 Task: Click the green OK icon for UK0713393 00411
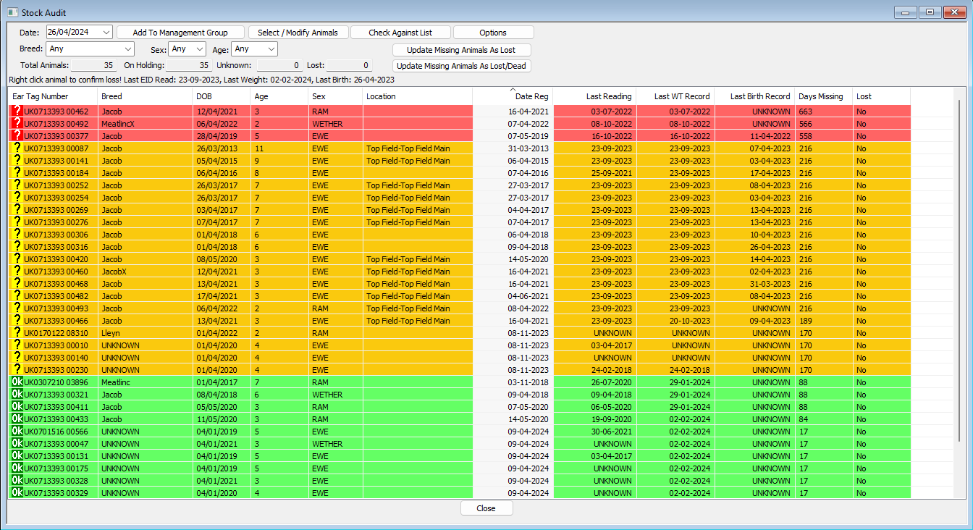click(17, 407)
